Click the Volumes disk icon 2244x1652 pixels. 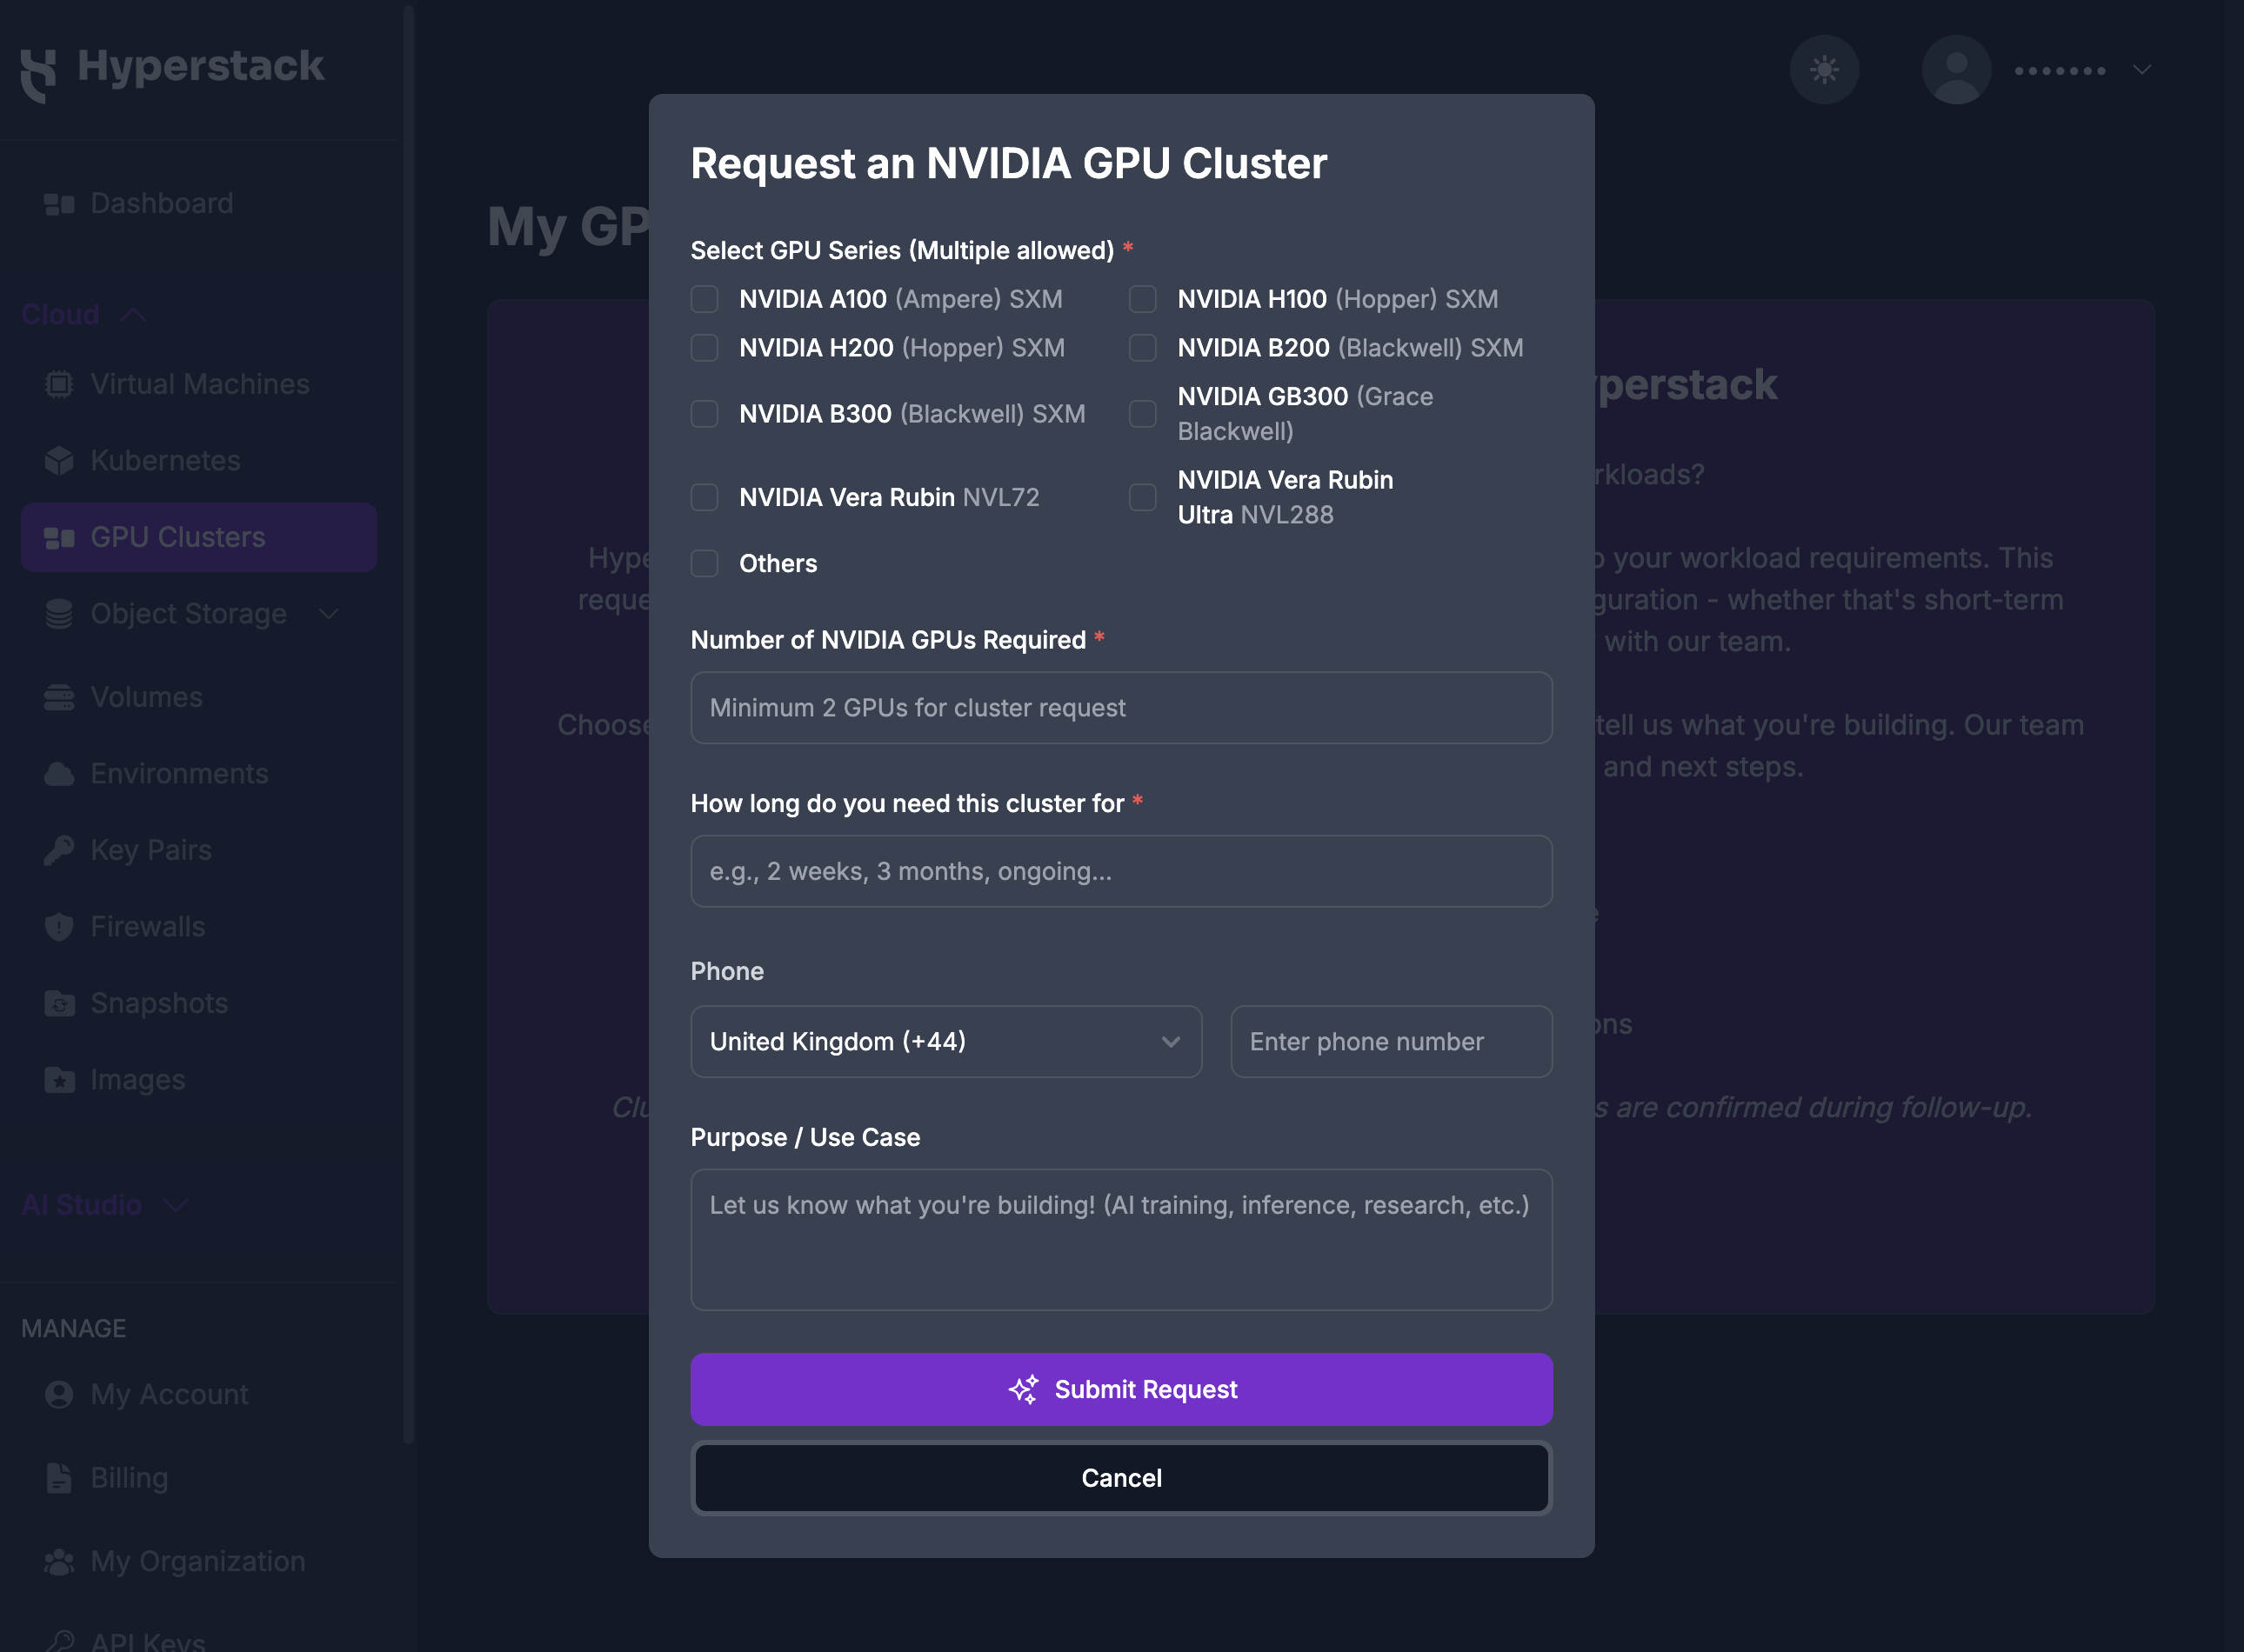click(59, 697)
